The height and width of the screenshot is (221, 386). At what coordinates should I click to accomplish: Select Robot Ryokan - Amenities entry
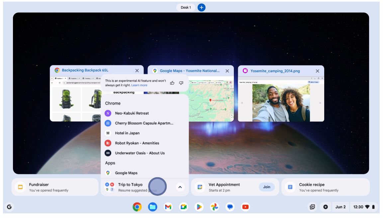coord(137,143)
